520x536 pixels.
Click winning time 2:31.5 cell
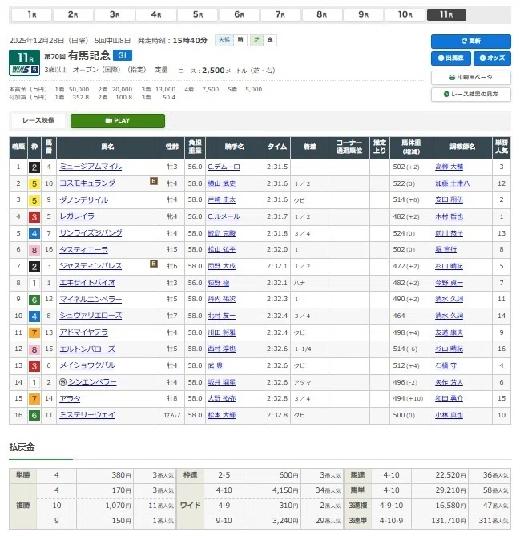277,167
